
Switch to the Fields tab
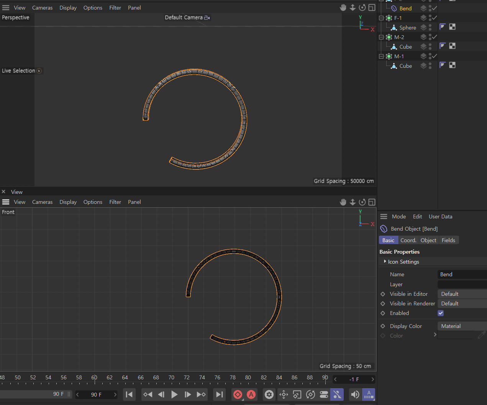click(448, 240)
